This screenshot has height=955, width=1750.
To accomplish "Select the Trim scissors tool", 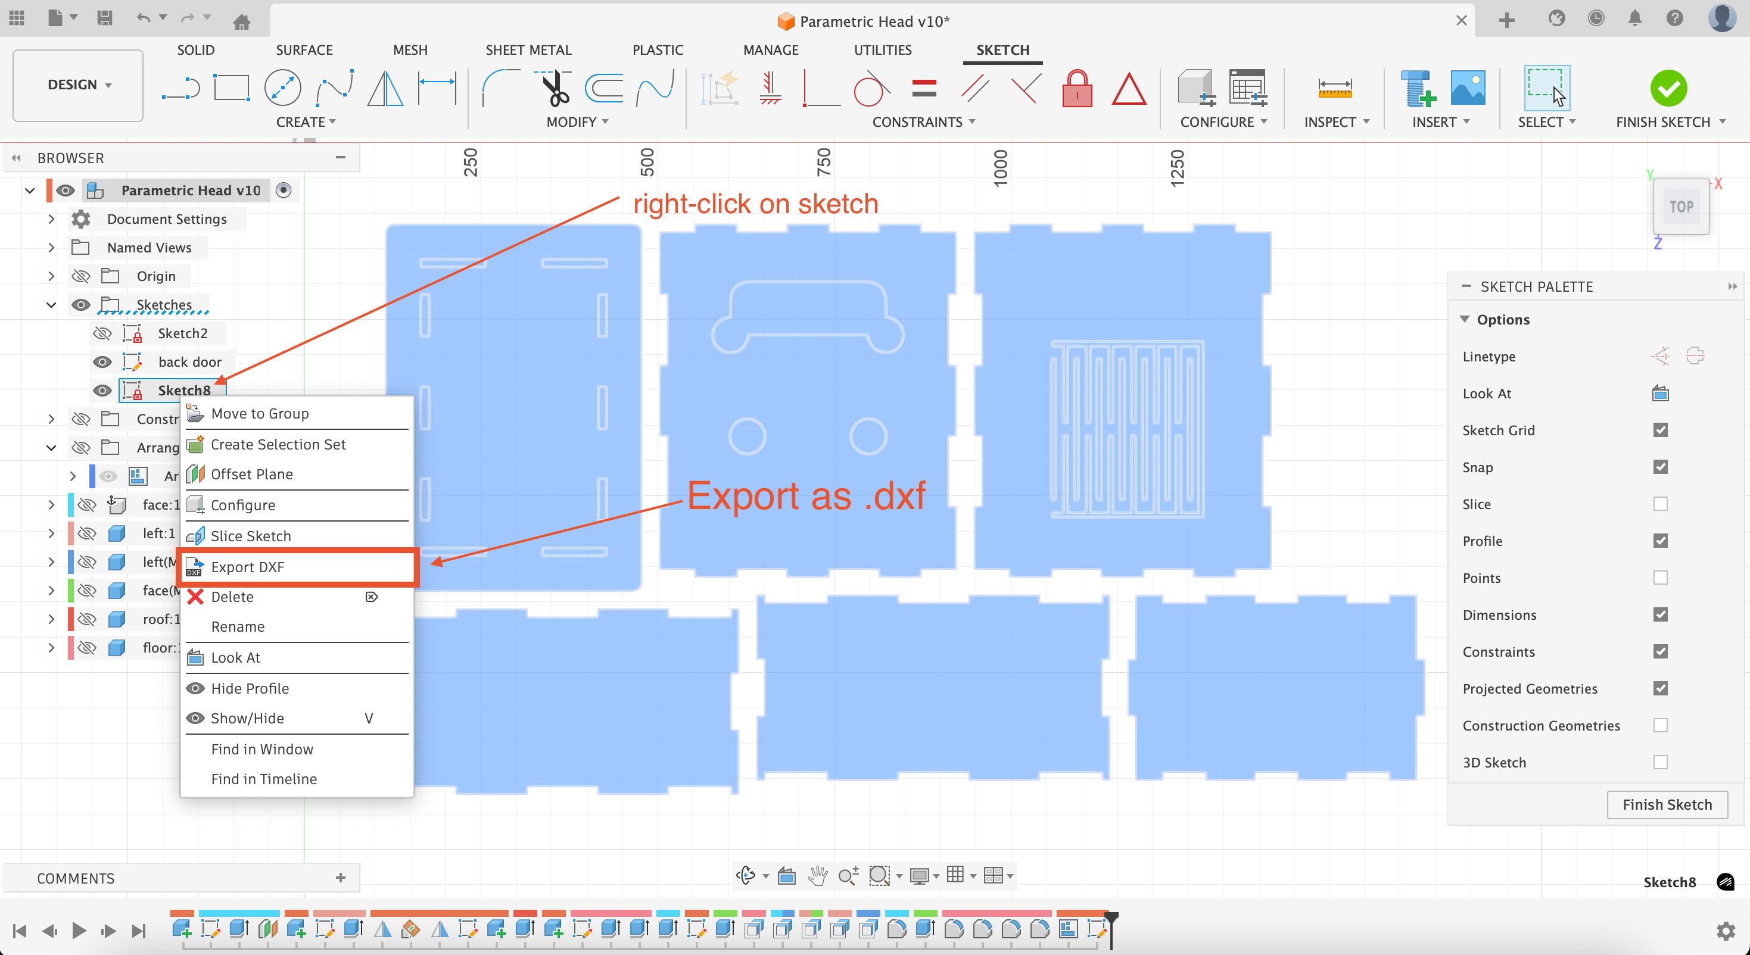I will click(x=555, y=89).
